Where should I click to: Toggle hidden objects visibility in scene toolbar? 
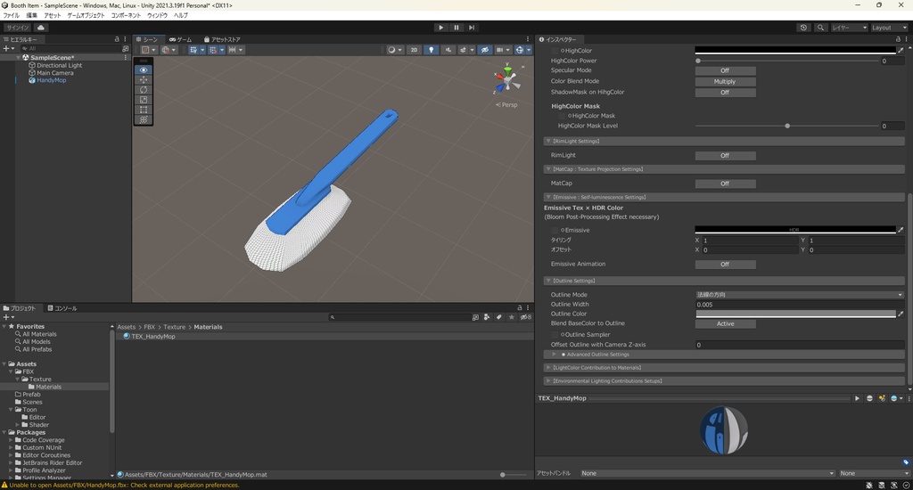point(484,50)
